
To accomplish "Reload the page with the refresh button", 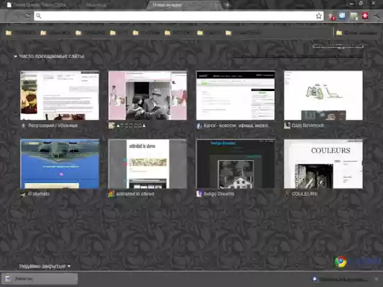I will click(x=27, y=16).
